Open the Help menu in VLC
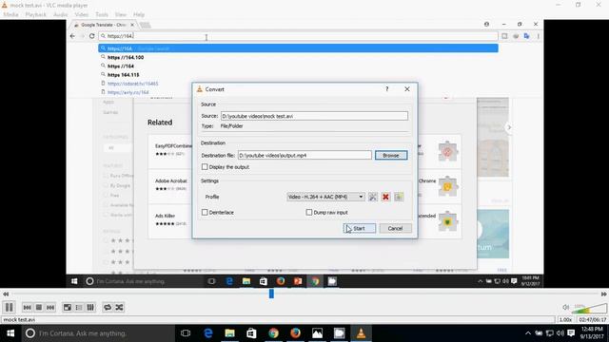Screen dimensions: 609x342 click(x=139, y=14)
